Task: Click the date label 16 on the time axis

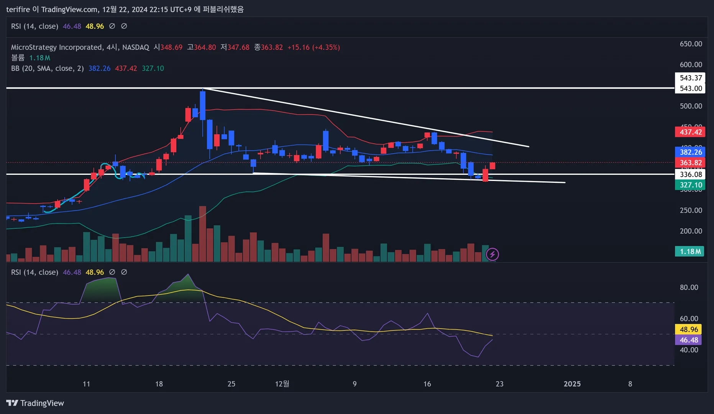Action: point(427,384)
